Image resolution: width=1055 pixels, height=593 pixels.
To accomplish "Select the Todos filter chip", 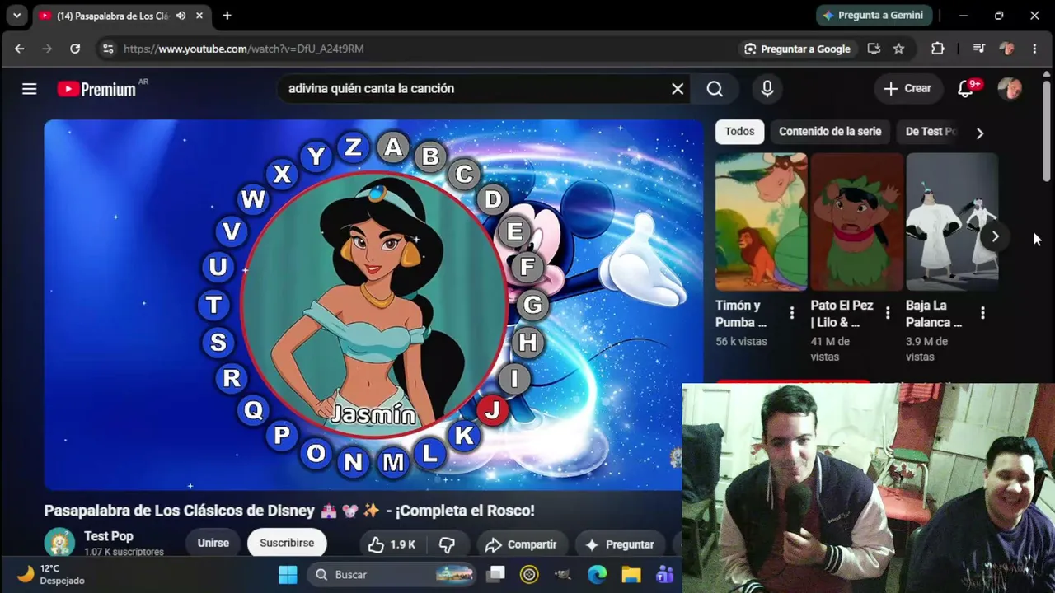I will pyautogui.click(x=739, y=132).
